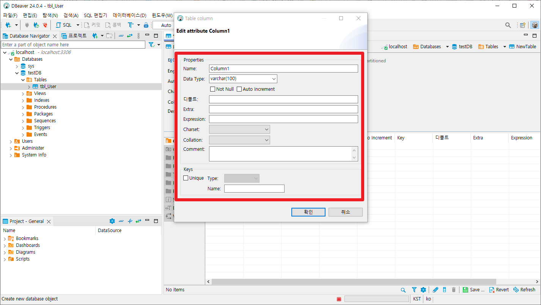
Task: Click the 디폴트 default value field
Action: 283,100
